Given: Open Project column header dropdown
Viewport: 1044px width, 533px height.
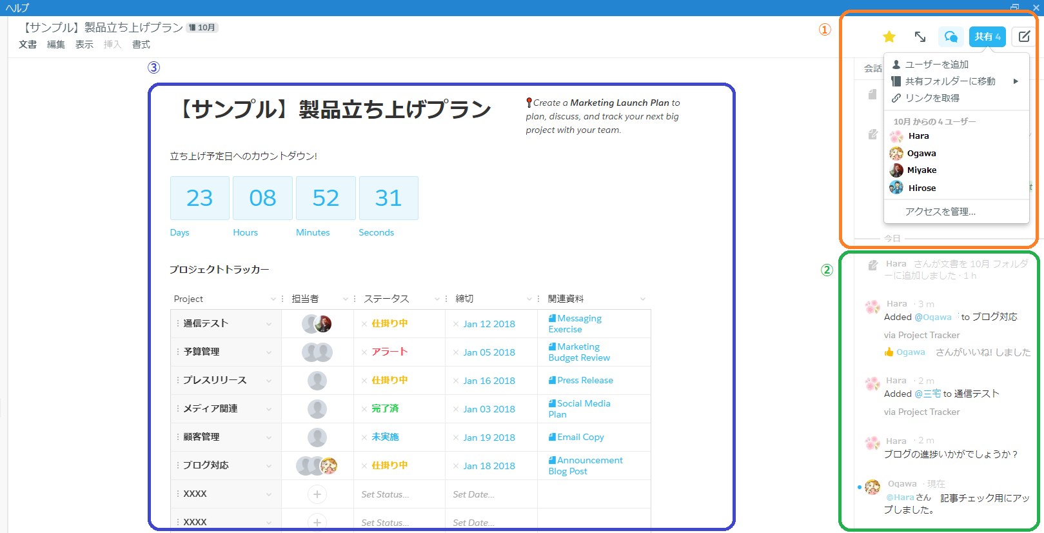Looking at the screenshot, I should coord(273,299).
